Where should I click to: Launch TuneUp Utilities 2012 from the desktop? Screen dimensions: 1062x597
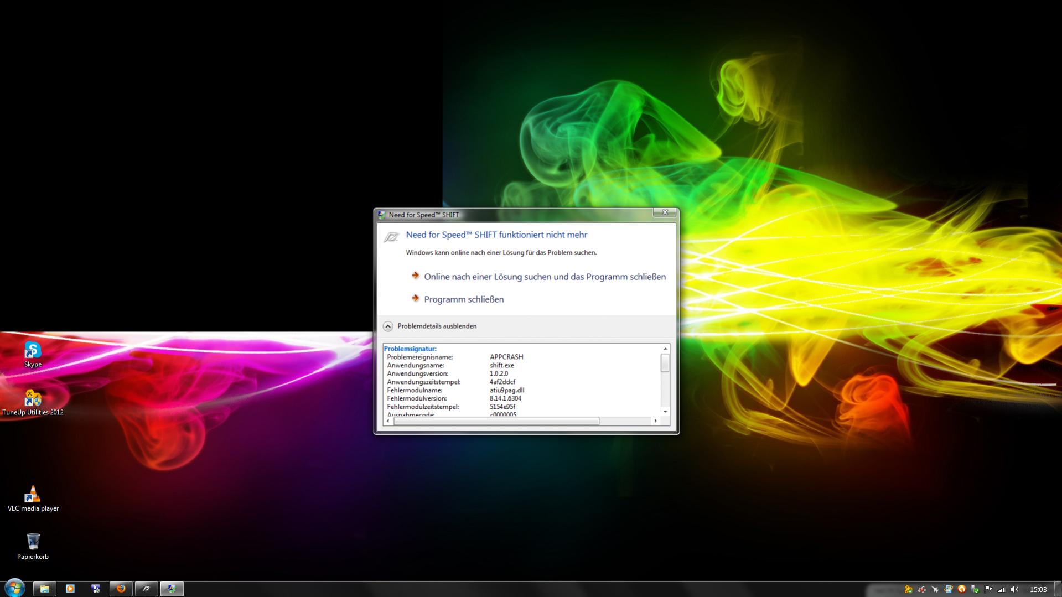tap(33, 402)
